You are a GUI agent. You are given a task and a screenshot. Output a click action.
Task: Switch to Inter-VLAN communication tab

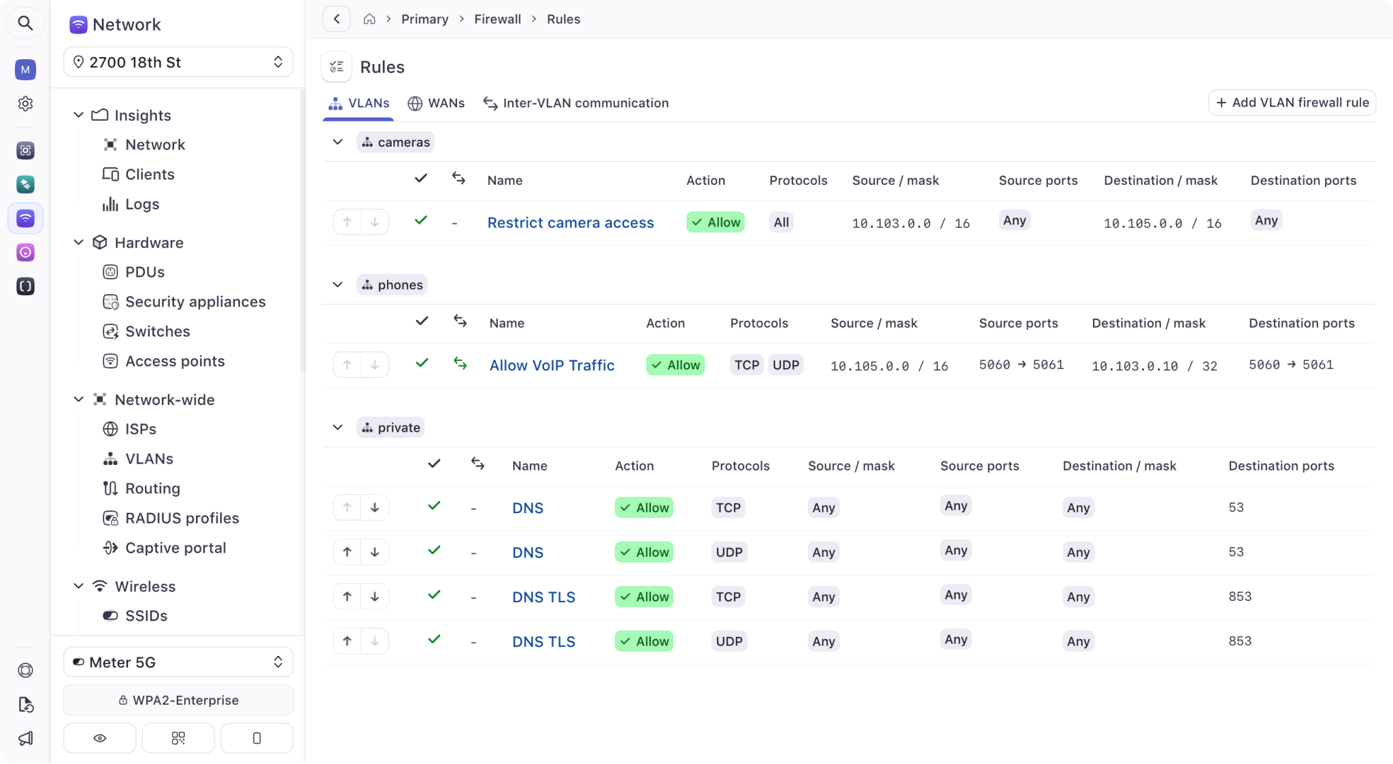576,103
